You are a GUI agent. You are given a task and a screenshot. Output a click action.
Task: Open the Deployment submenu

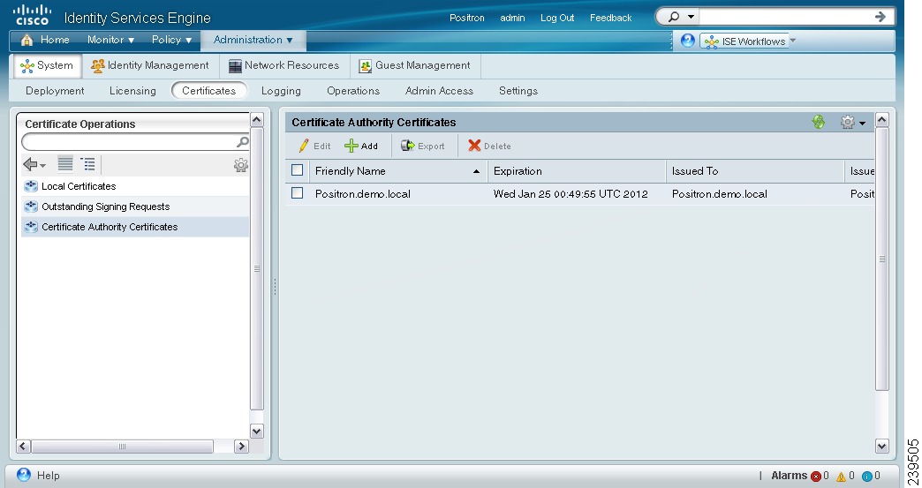55,91
